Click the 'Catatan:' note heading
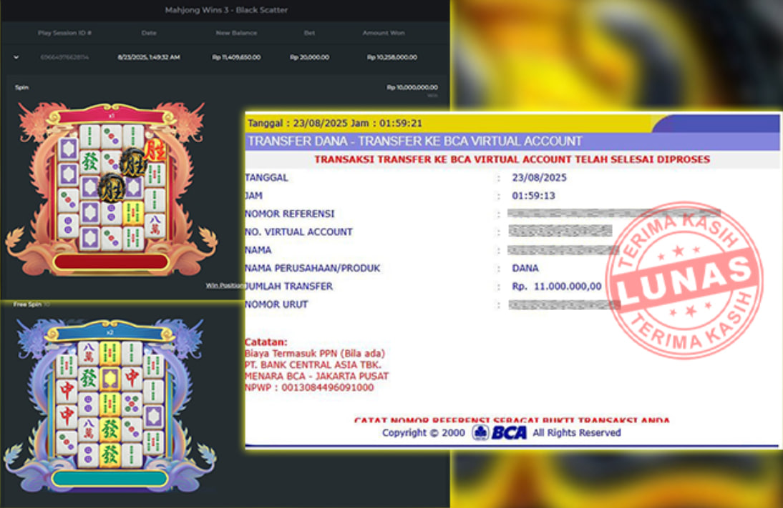Viewport: 783px width, 508px height. [x=266, y=342]
